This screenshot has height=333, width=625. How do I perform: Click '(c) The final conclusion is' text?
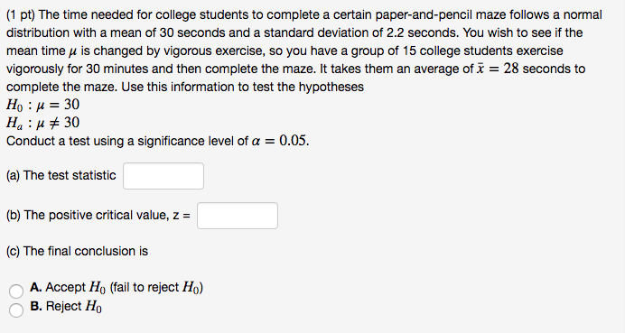pos(77,251)
